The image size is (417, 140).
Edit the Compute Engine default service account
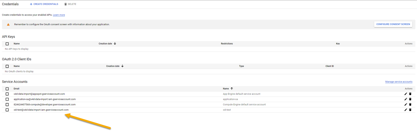click(x=406, y=105)
